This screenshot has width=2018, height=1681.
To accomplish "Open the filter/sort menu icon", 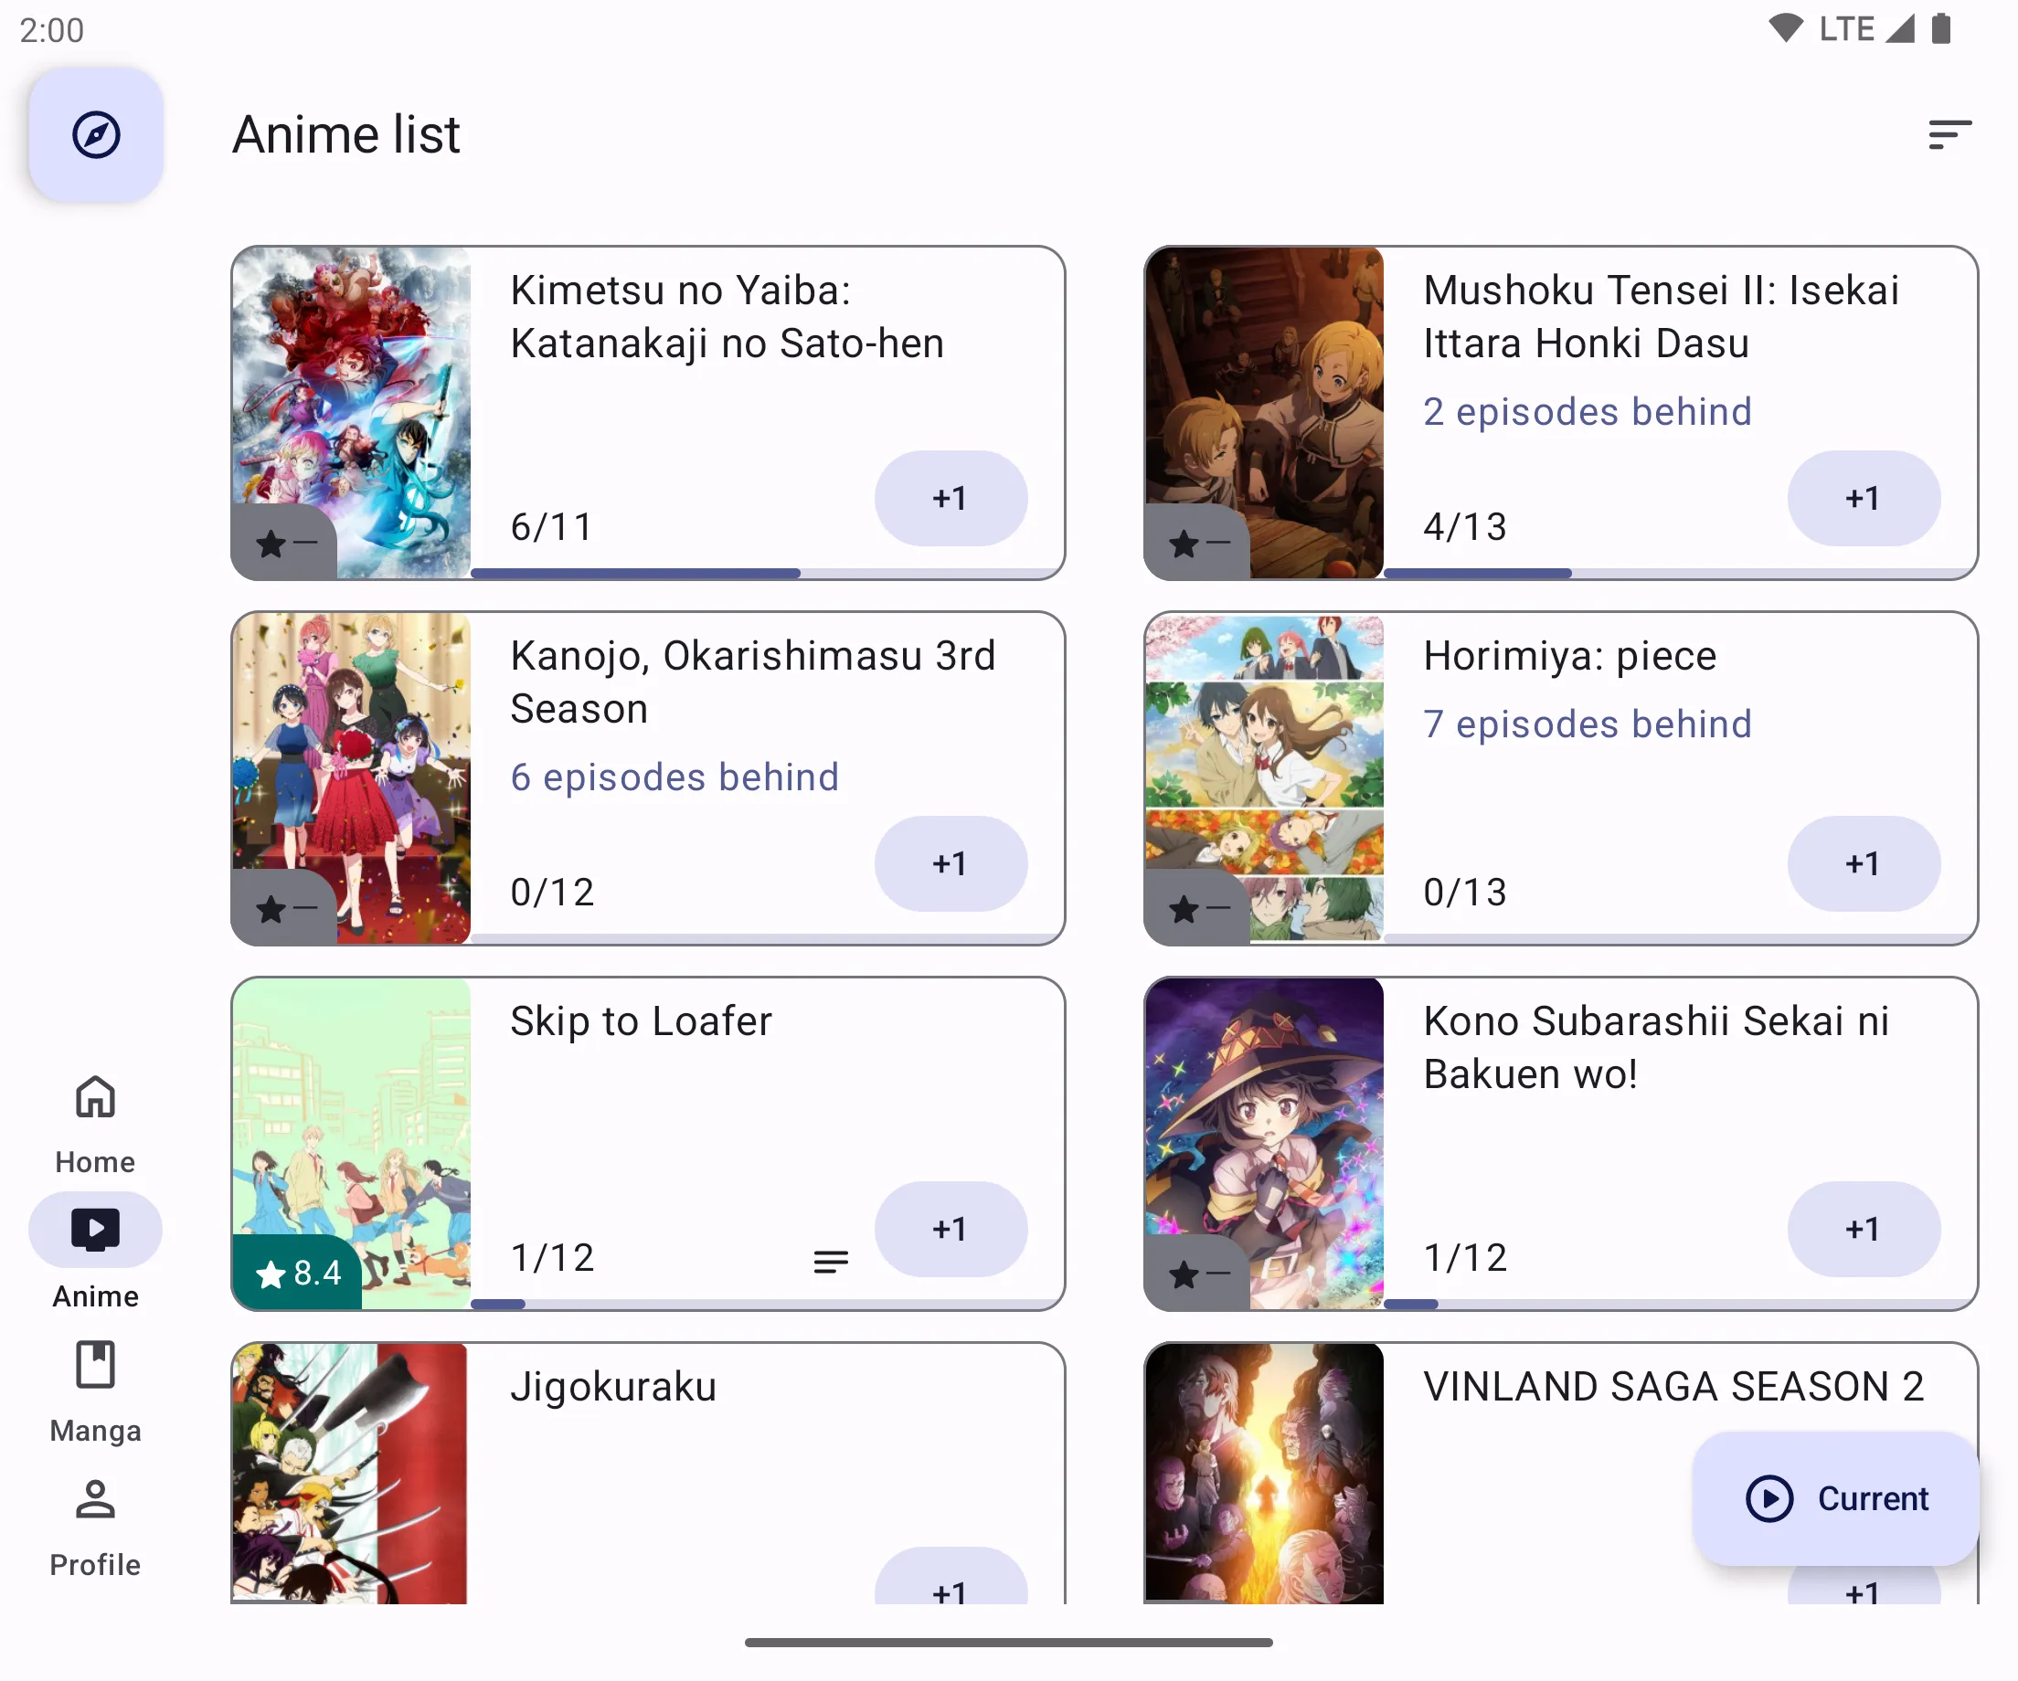I will click(x=1949, y=134).
